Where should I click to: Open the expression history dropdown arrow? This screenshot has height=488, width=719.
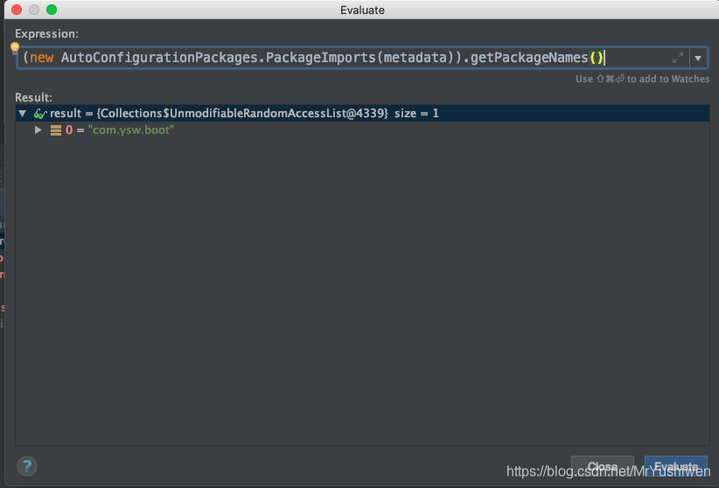click(698, 58)
